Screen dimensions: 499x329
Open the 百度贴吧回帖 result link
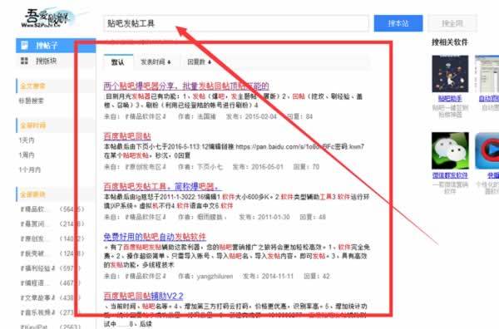pos(127,136)
